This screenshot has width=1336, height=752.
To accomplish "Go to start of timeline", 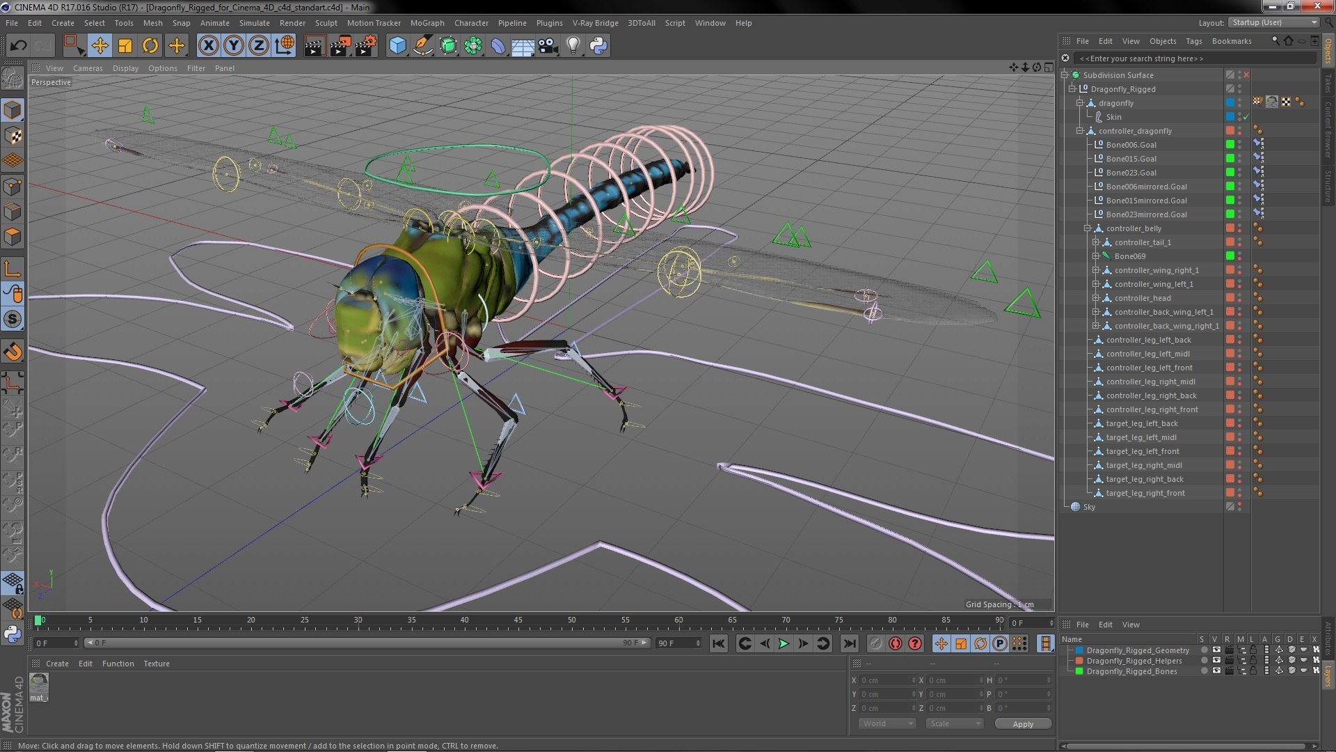I will coord(719,643).
